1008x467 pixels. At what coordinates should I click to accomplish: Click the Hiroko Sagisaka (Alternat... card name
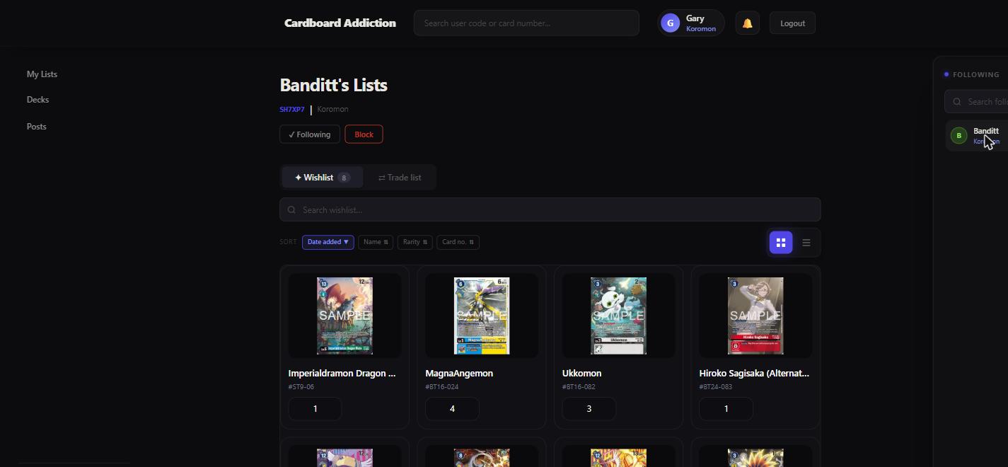coord(754,373)
